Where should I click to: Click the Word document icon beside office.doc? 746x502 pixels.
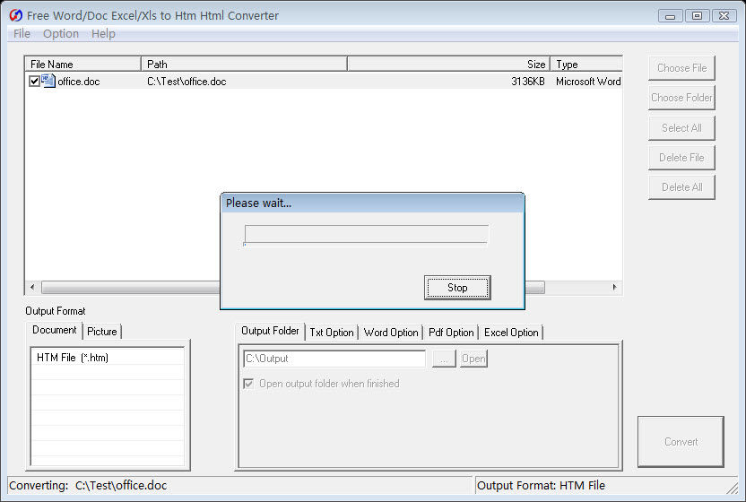point(48,81)
